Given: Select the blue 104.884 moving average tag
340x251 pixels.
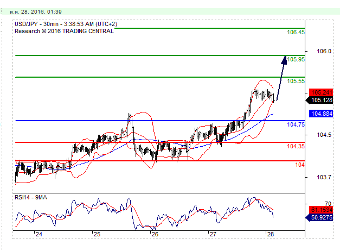Looking at the screenshot, I should click(321, 114).
